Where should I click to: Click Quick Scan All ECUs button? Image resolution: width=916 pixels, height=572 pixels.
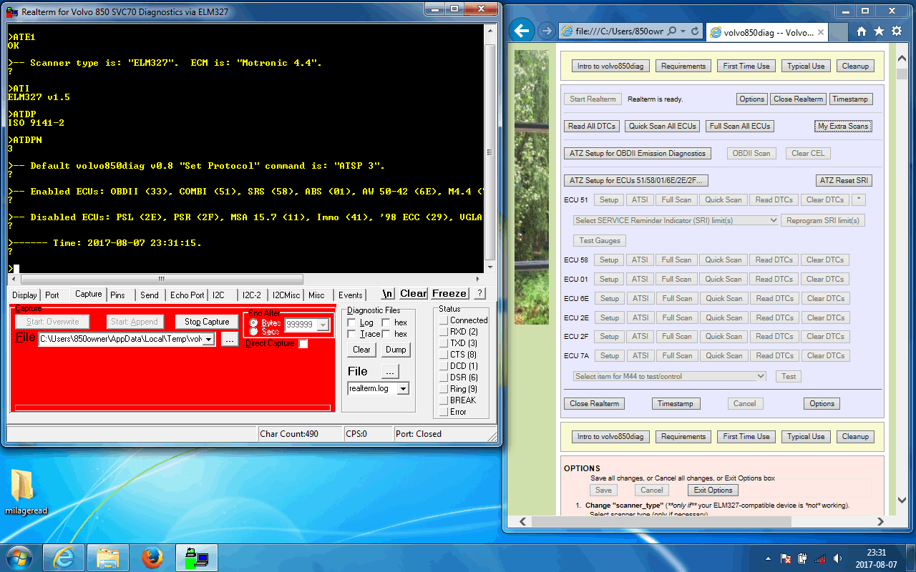coord(662,126)
